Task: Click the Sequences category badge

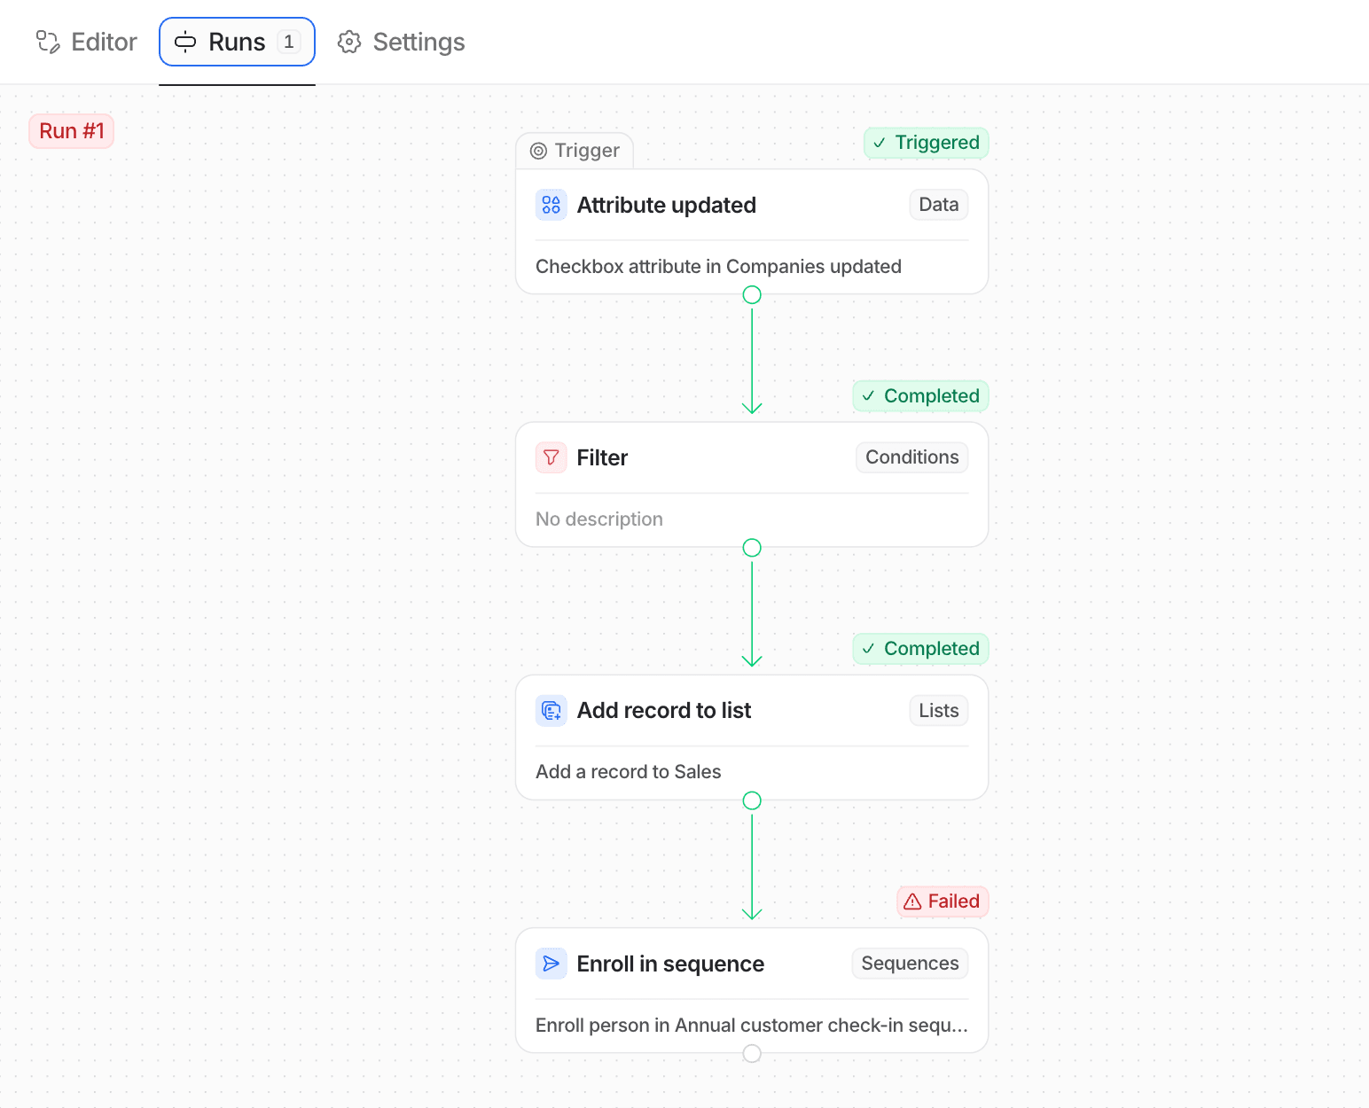Action: pyautogui.click(x=909, y=964)
